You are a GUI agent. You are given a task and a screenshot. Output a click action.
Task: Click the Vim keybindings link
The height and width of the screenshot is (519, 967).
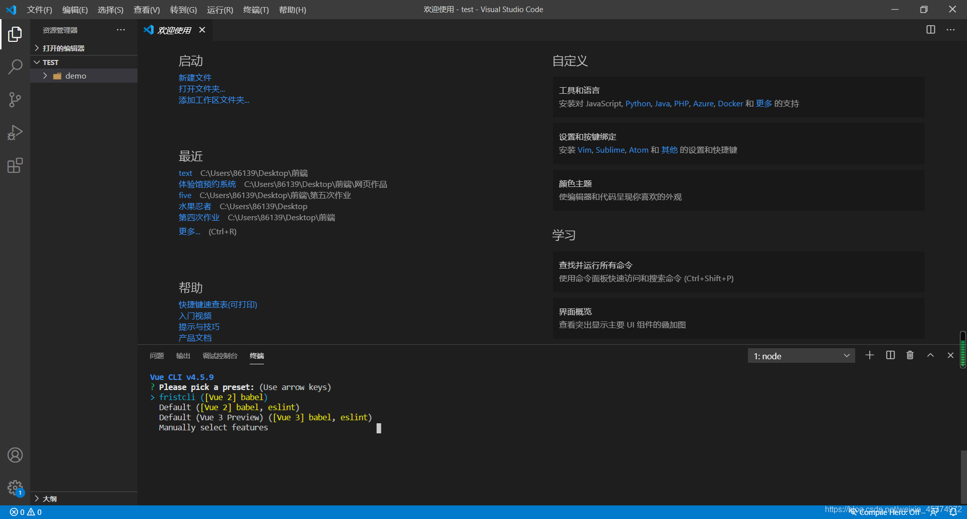tap(584, 150)
